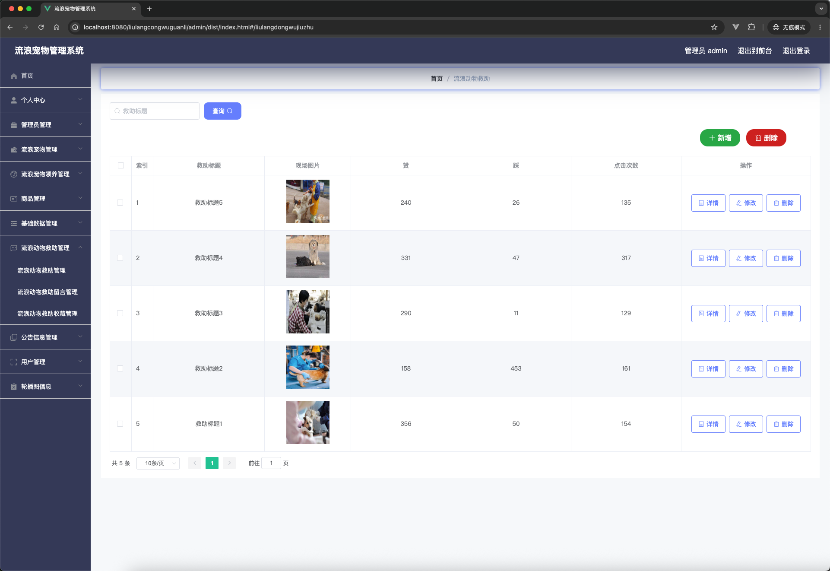This screenshot has height=571, width=830.
Task: Click 修改 for 救助标题4
Action: (746, 258)
